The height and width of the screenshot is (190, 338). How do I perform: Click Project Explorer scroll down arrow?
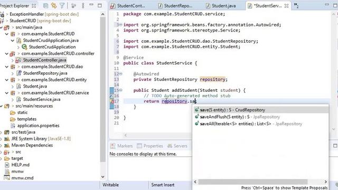coord(103,177)
